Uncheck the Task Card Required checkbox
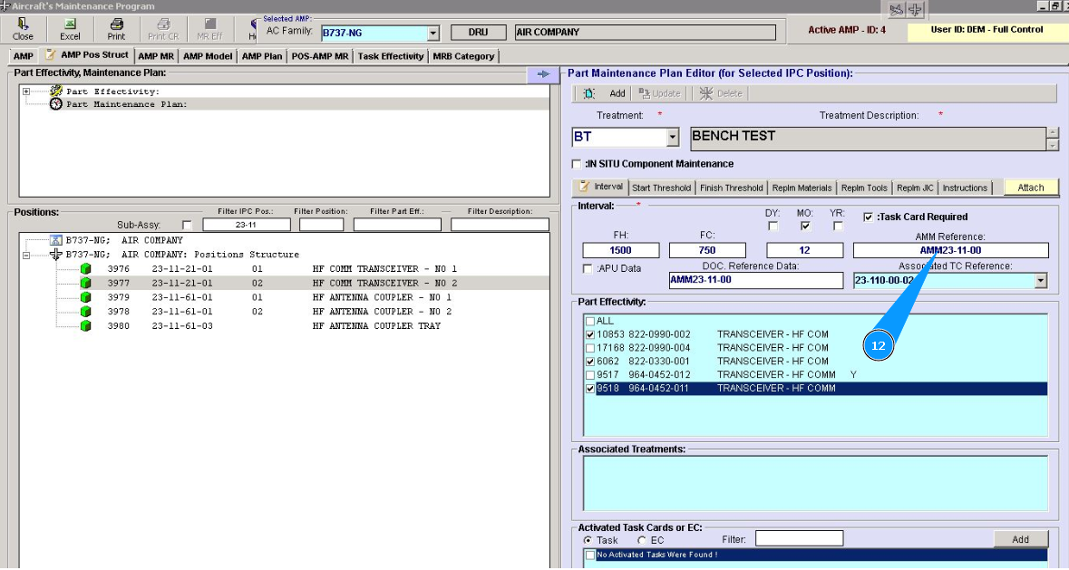 point(869,217)
